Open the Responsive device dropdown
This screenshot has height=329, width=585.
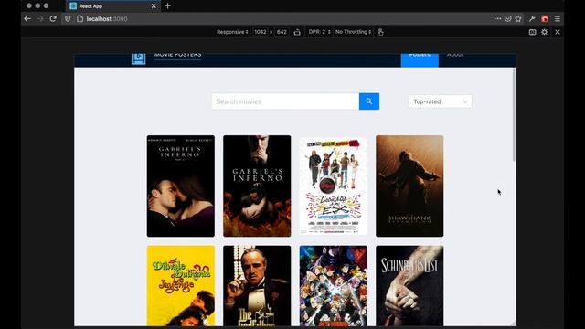(232, 32)
